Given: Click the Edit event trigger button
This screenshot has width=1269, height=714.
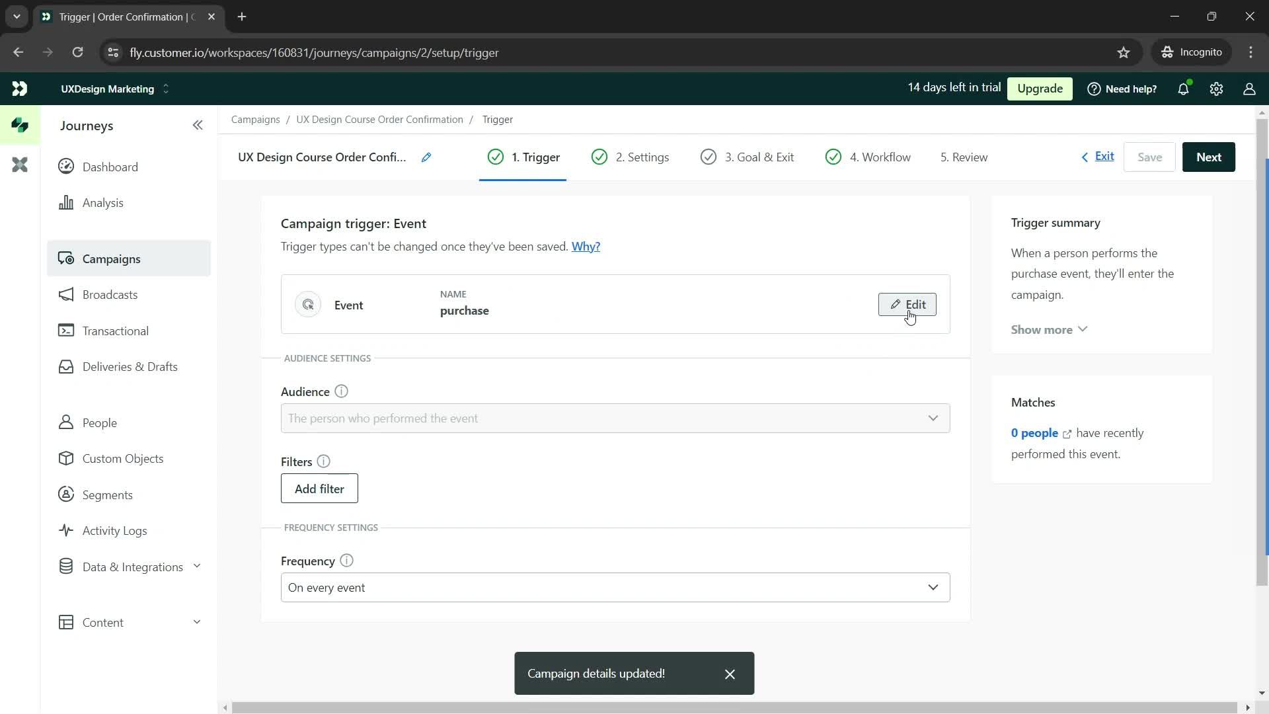Looking at the screenshot, I should 907,303.
